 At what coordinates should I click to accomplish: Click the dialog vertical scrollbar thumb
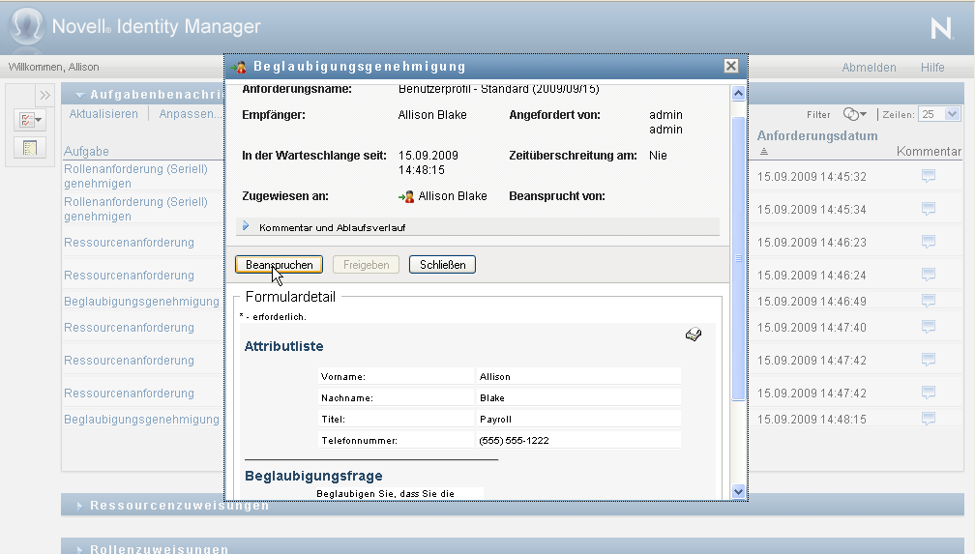click(x=738, y=258)
